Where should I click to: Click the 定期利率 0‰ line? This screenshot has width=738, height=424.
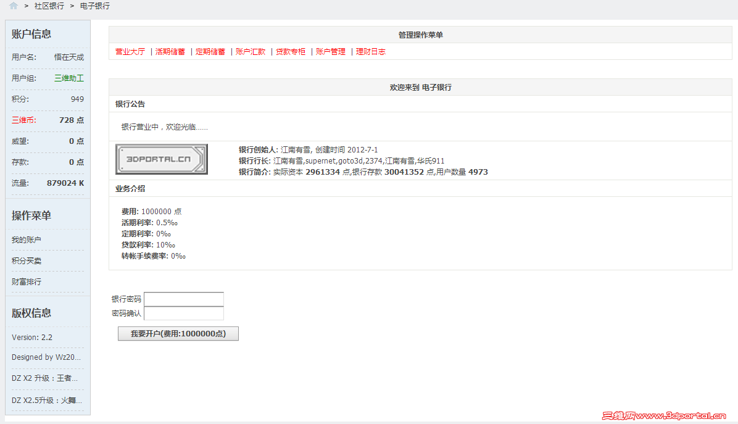146,234
